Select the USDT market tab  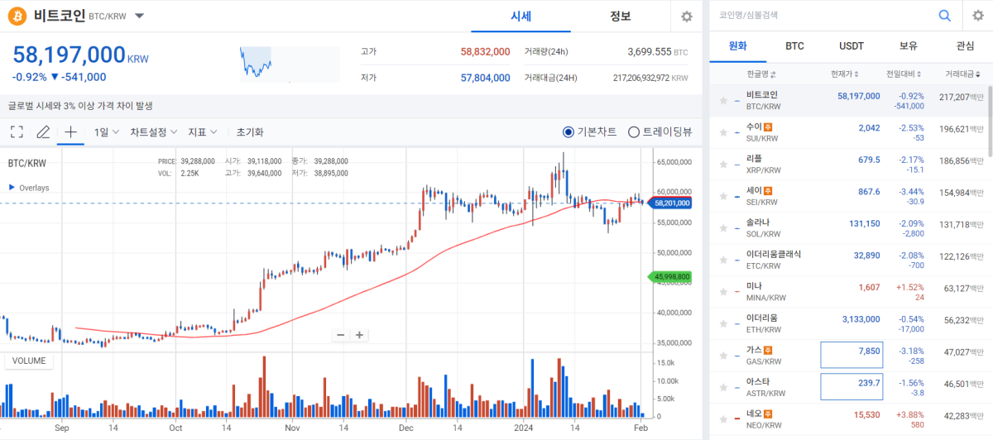(851, 46)
